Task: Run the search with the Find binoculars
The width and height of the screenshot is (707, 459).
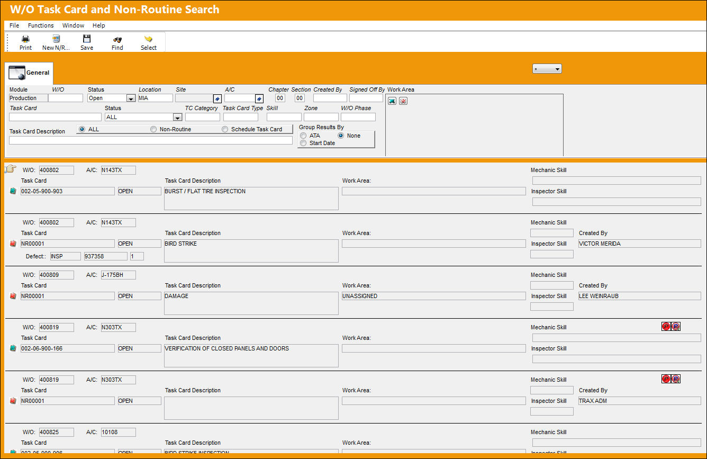Action: (x=117, y=42)
